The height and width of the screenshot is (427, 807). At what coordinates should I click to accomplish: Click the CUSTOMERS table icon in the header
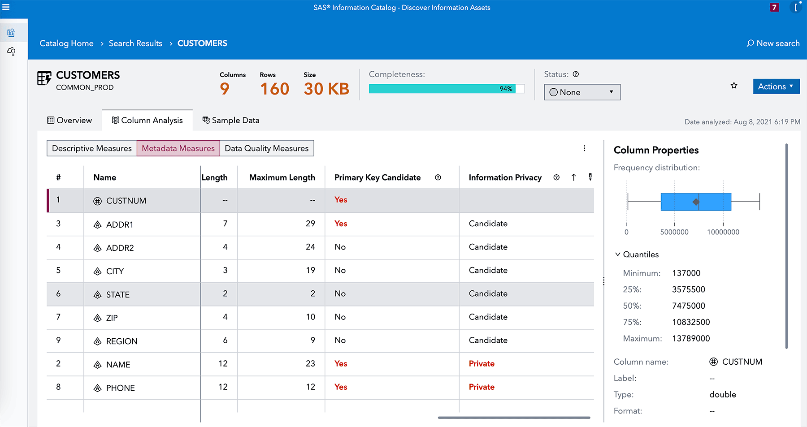44,78
